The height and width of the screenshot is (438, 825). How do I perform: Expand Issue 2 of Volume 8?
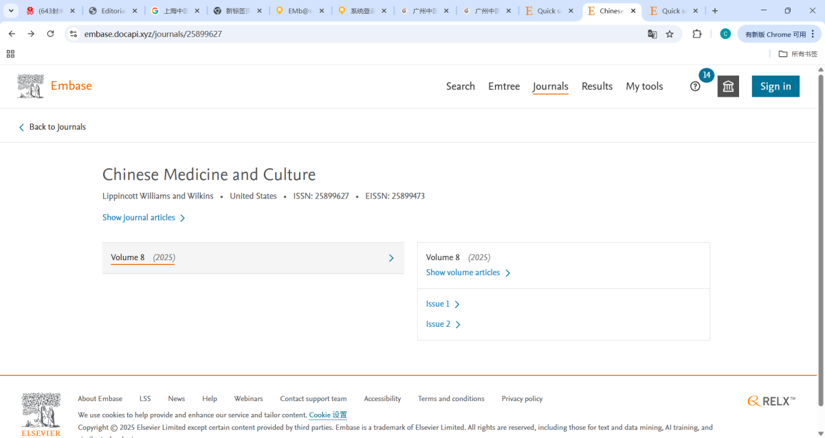[443, 324]
